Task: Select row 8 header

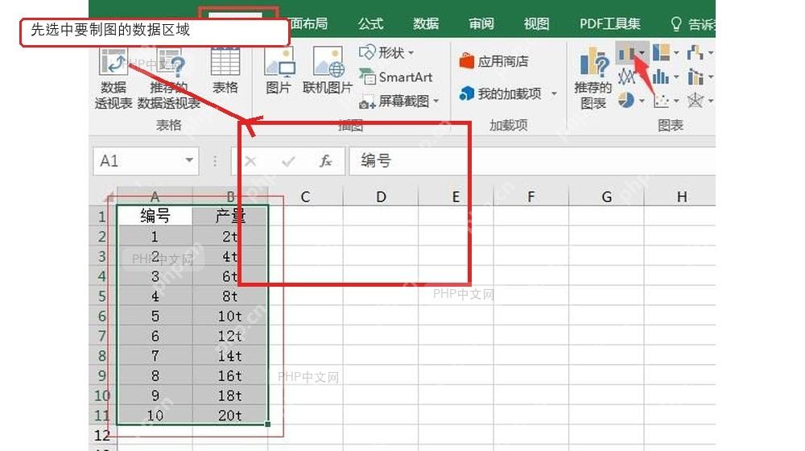Action: click(x=102, y=356)
